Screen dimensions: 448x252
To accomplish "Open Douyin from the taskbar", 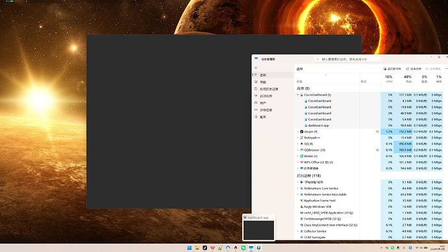I will pyautogui.click(x=205, y=248).
